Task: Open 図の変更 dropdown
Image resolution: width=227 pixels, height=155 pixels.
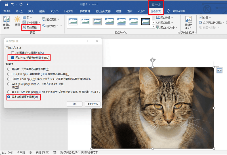Action: 51,19
